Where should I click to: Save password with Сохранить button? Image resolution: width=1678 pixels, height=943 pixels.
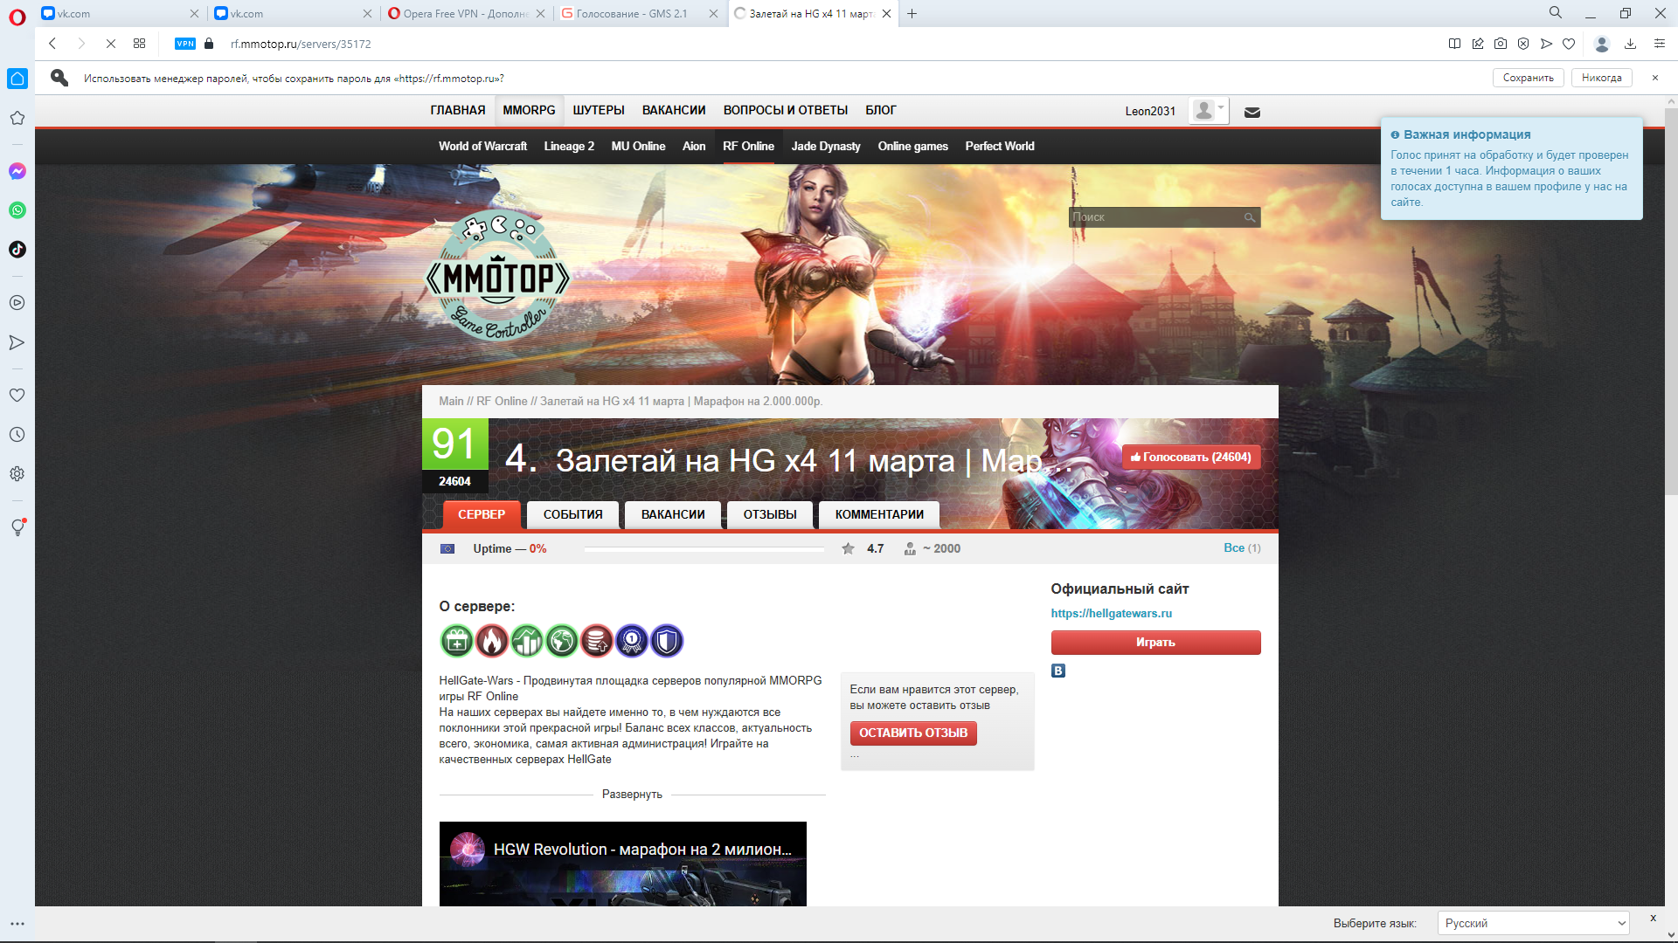click(x=1528, y=78)
